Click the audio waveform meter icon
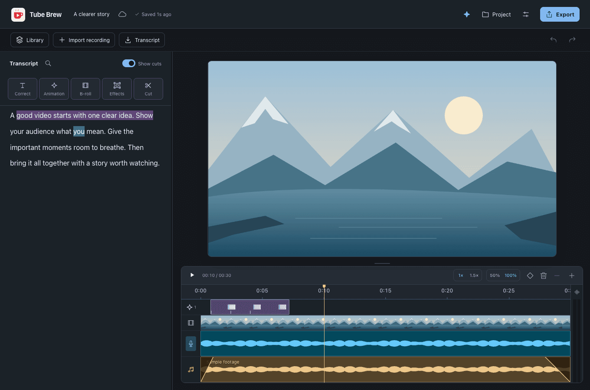 pyautogui.click(x=577, y=292)
